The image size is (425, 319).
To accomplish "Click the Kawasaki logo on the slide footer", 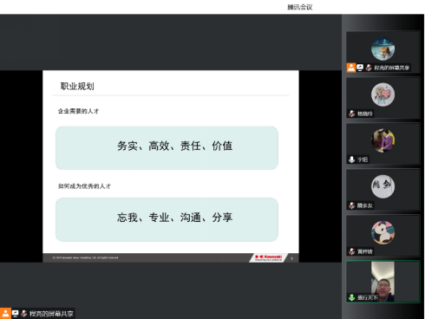I will [x=268, y=257].
